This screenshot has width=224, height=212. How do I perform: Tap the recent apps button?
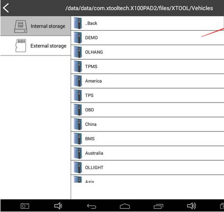[158, 206]
